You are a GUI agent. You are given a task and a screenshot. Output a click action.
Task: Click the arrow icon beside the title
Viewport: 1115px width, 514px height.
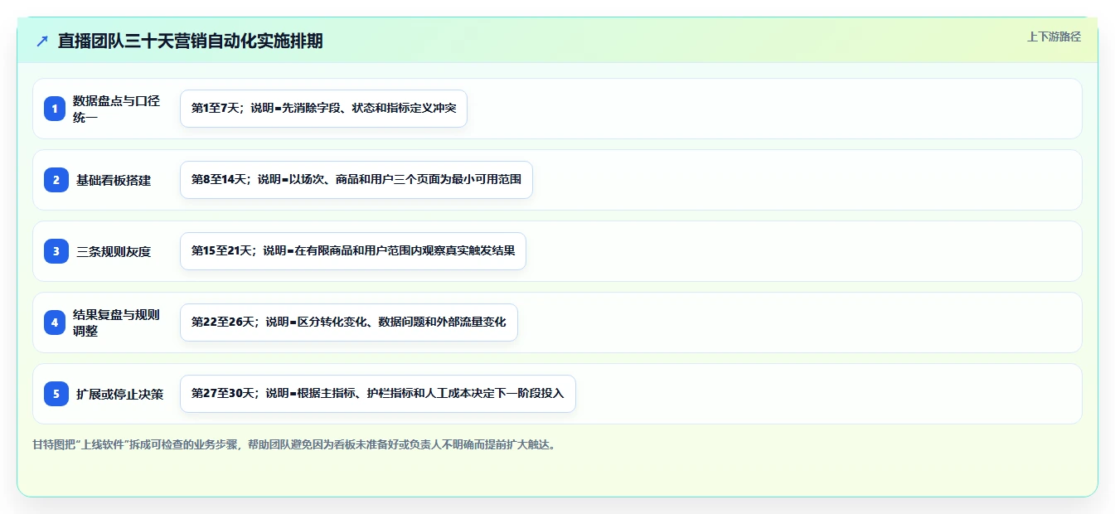click(x=42, y=41)
